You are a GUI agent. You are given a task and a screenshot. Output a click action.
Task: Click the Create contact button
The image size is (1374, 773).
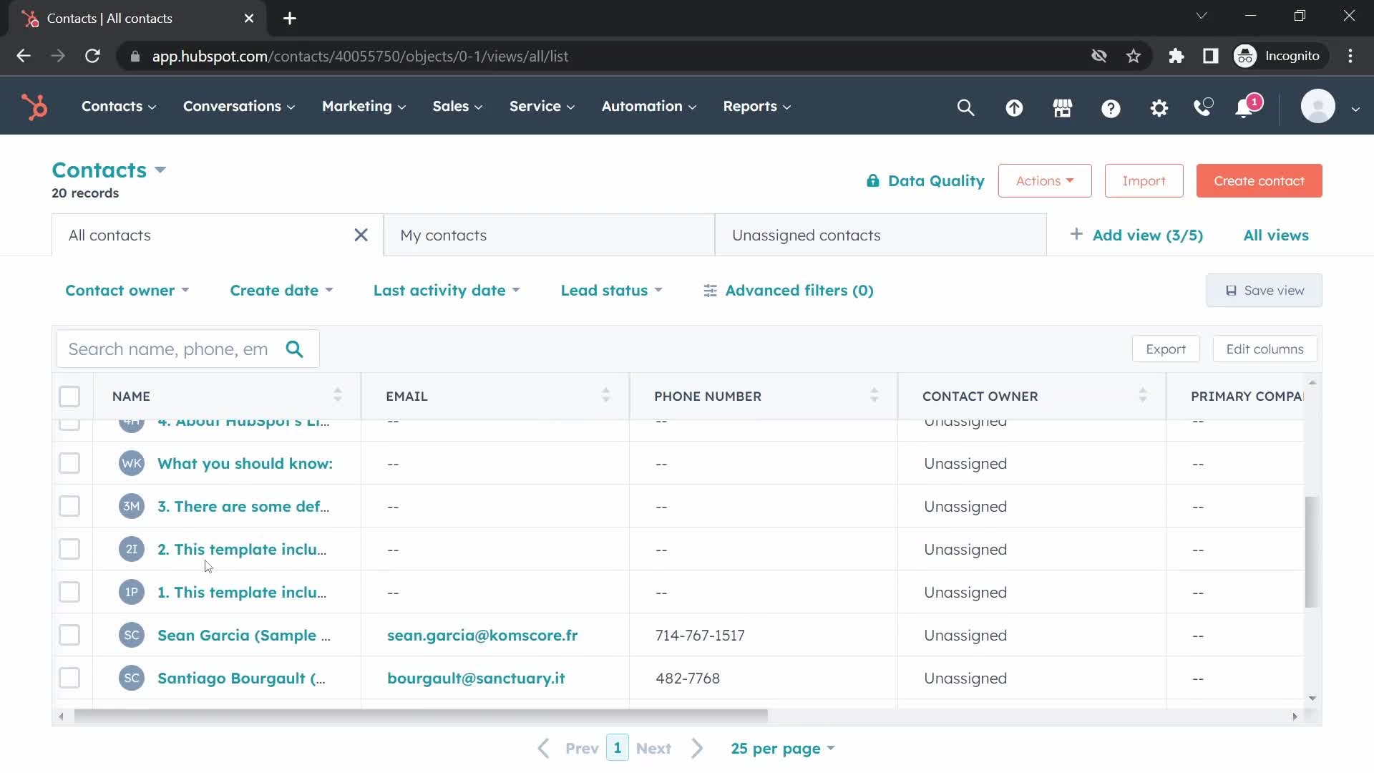tap(1259, 181)
